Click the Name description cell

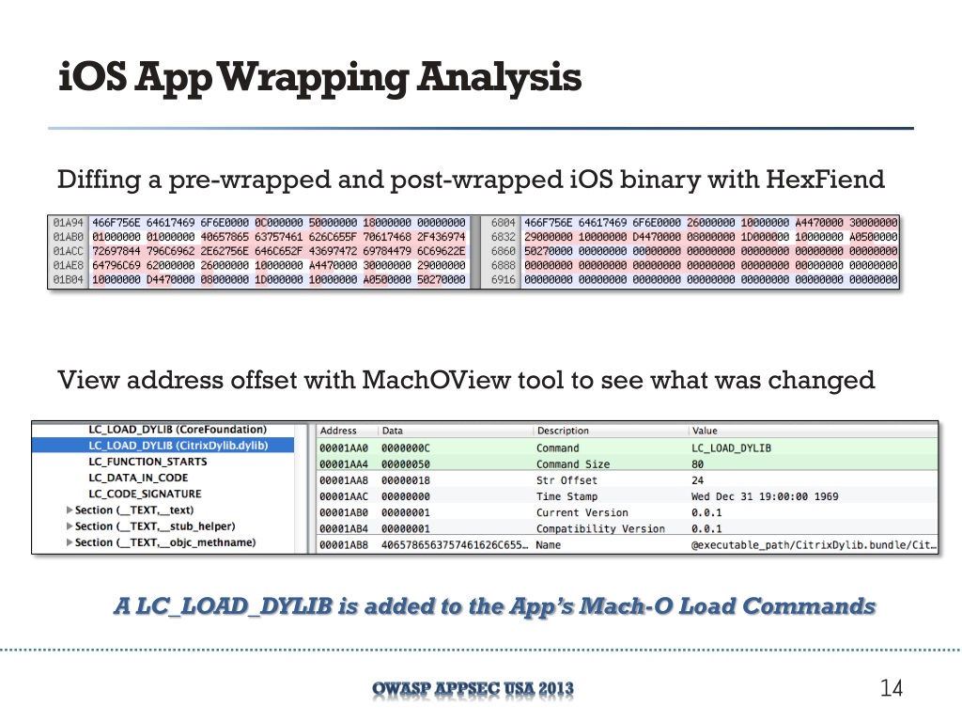(x=548, y=545)
